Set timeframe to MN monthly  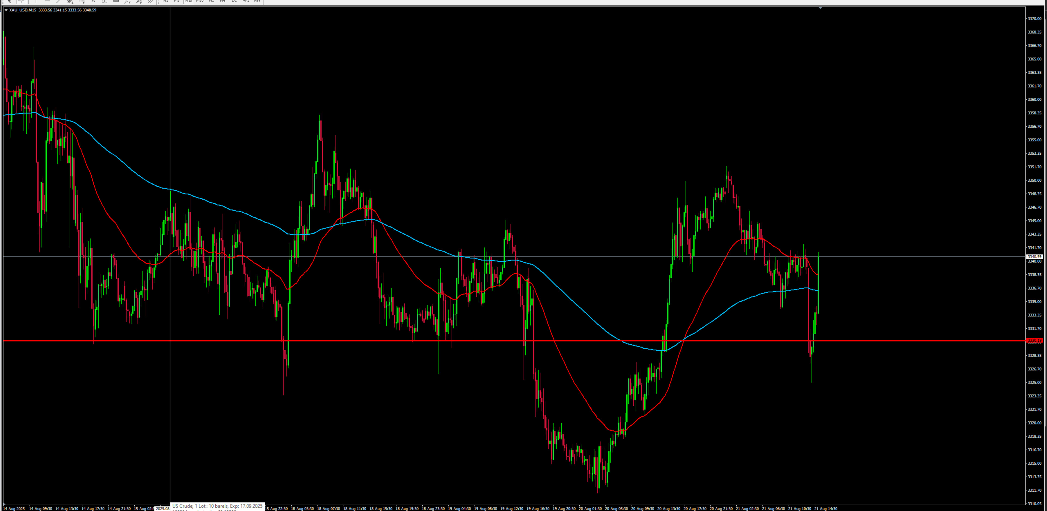[257, 1]
